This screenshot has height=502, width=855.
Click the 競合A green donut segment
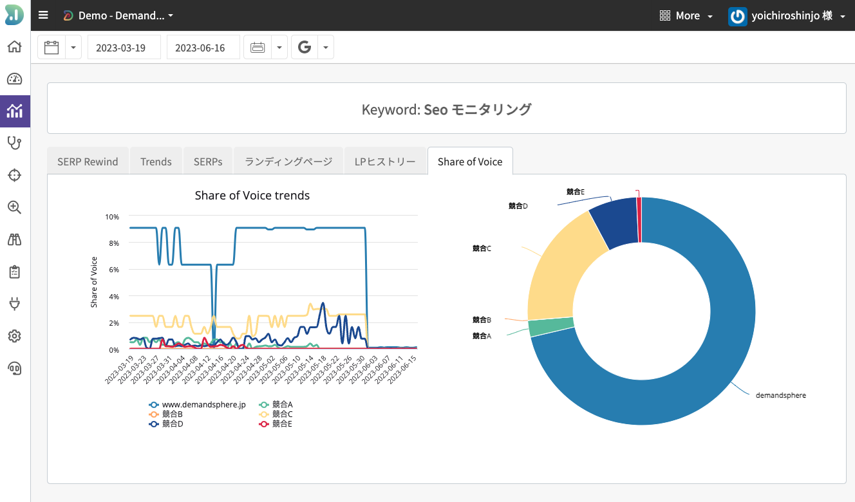(x=551, y=327)
